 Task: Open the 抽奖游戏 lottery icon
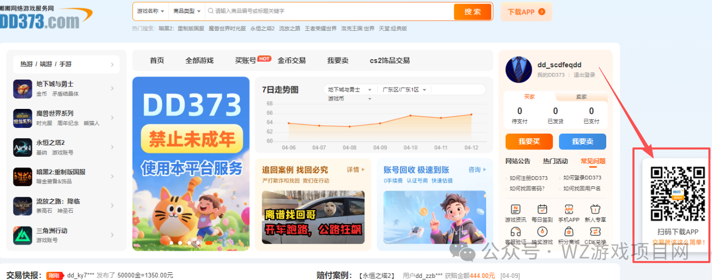[x=542, y=232]
